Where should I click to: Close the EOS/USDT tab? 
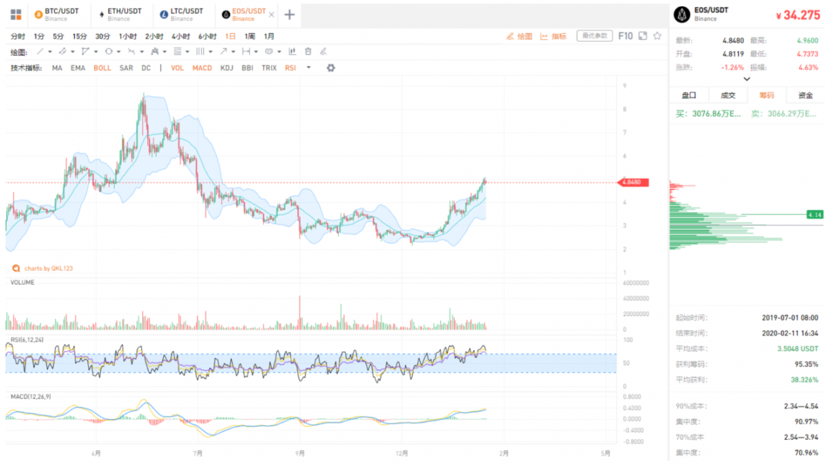[272, 14]
